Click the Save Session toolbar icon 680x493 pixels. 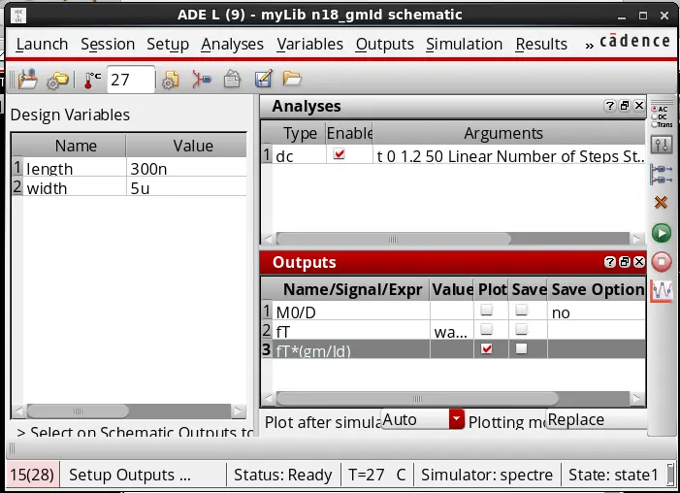(28, 80)
